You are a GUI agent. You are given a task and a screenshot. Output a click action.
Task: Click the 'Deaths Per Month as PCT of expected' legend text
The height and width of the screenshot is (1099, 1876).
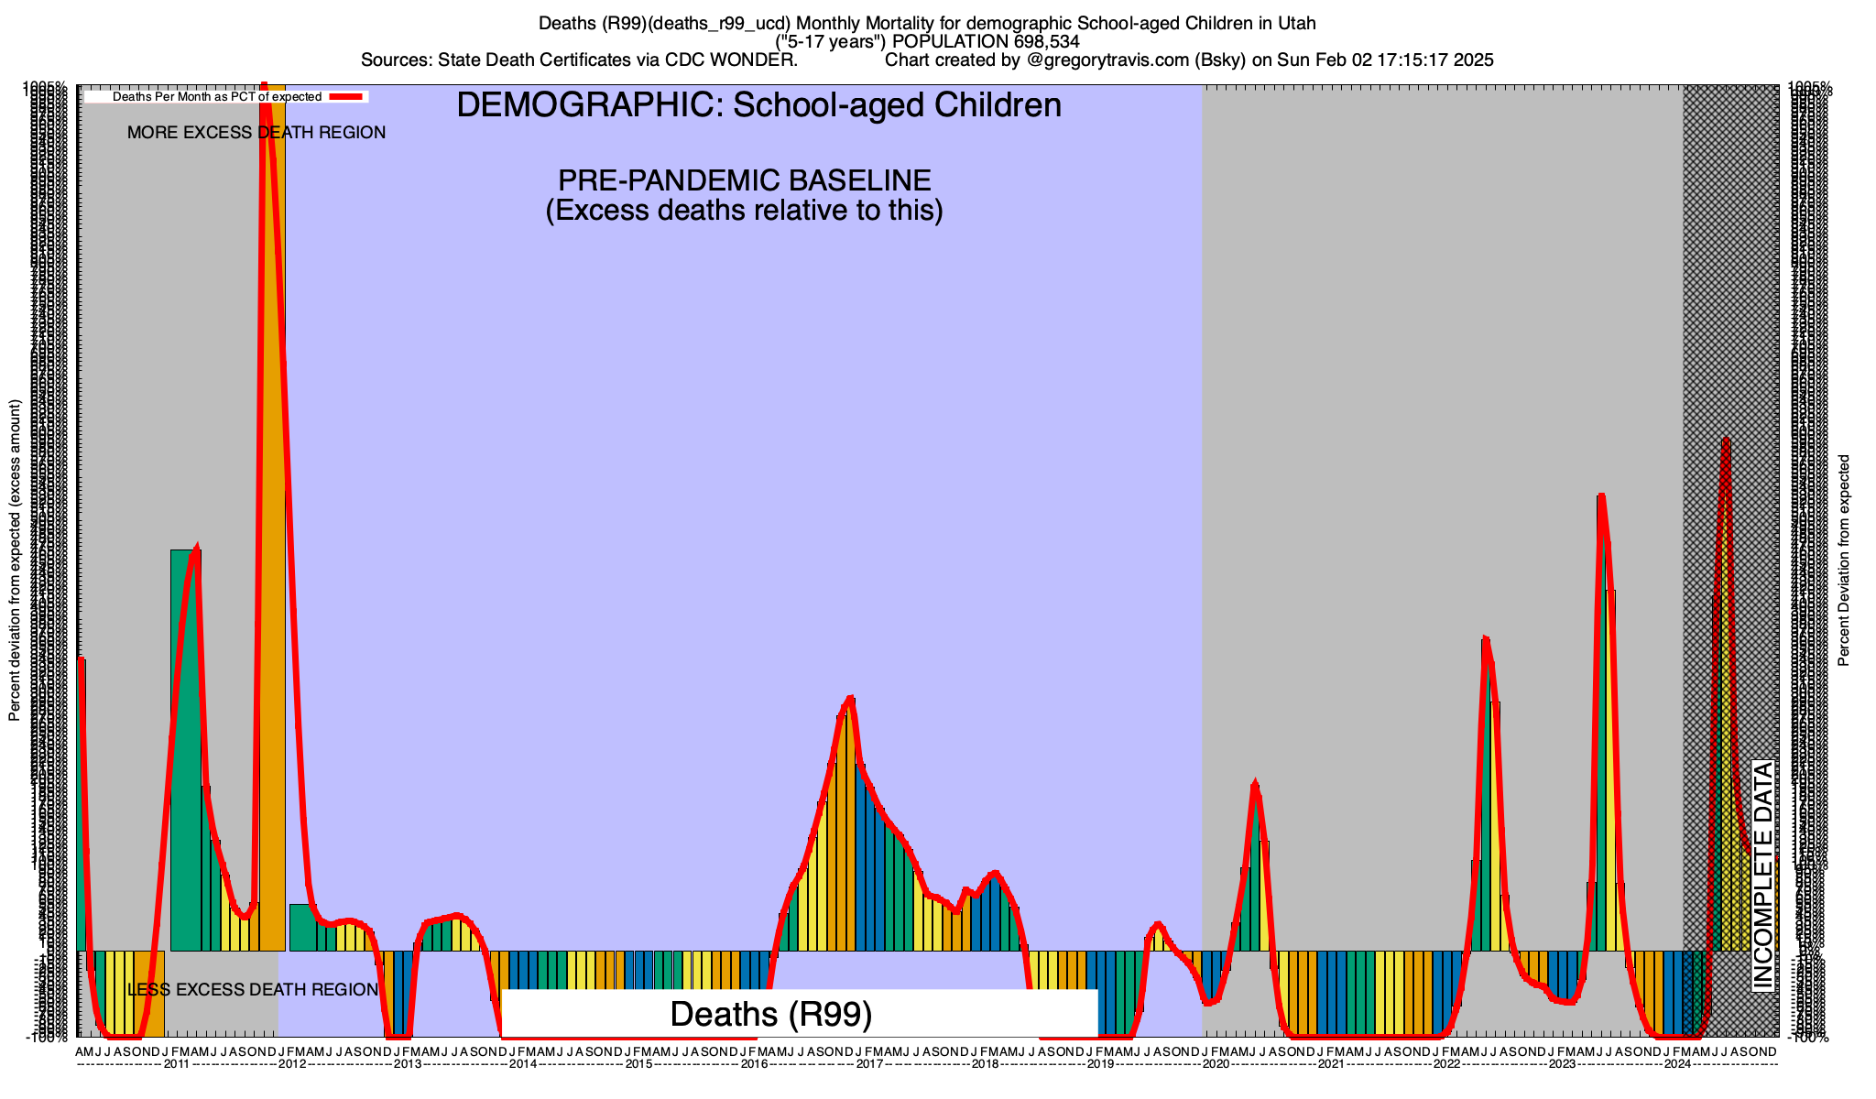(x=216, y=96)
